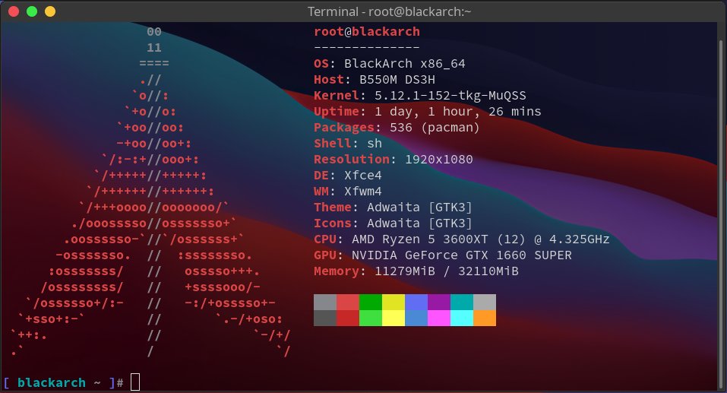Click the WM: Xfwm4 line

(x=348, y=191)
